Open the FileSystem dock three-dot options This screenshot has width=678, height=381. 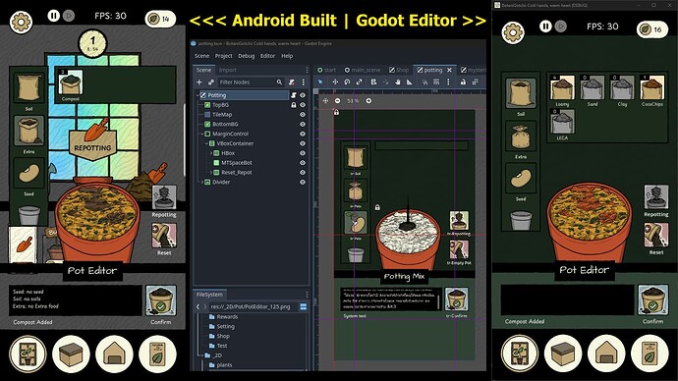[307, 295]
